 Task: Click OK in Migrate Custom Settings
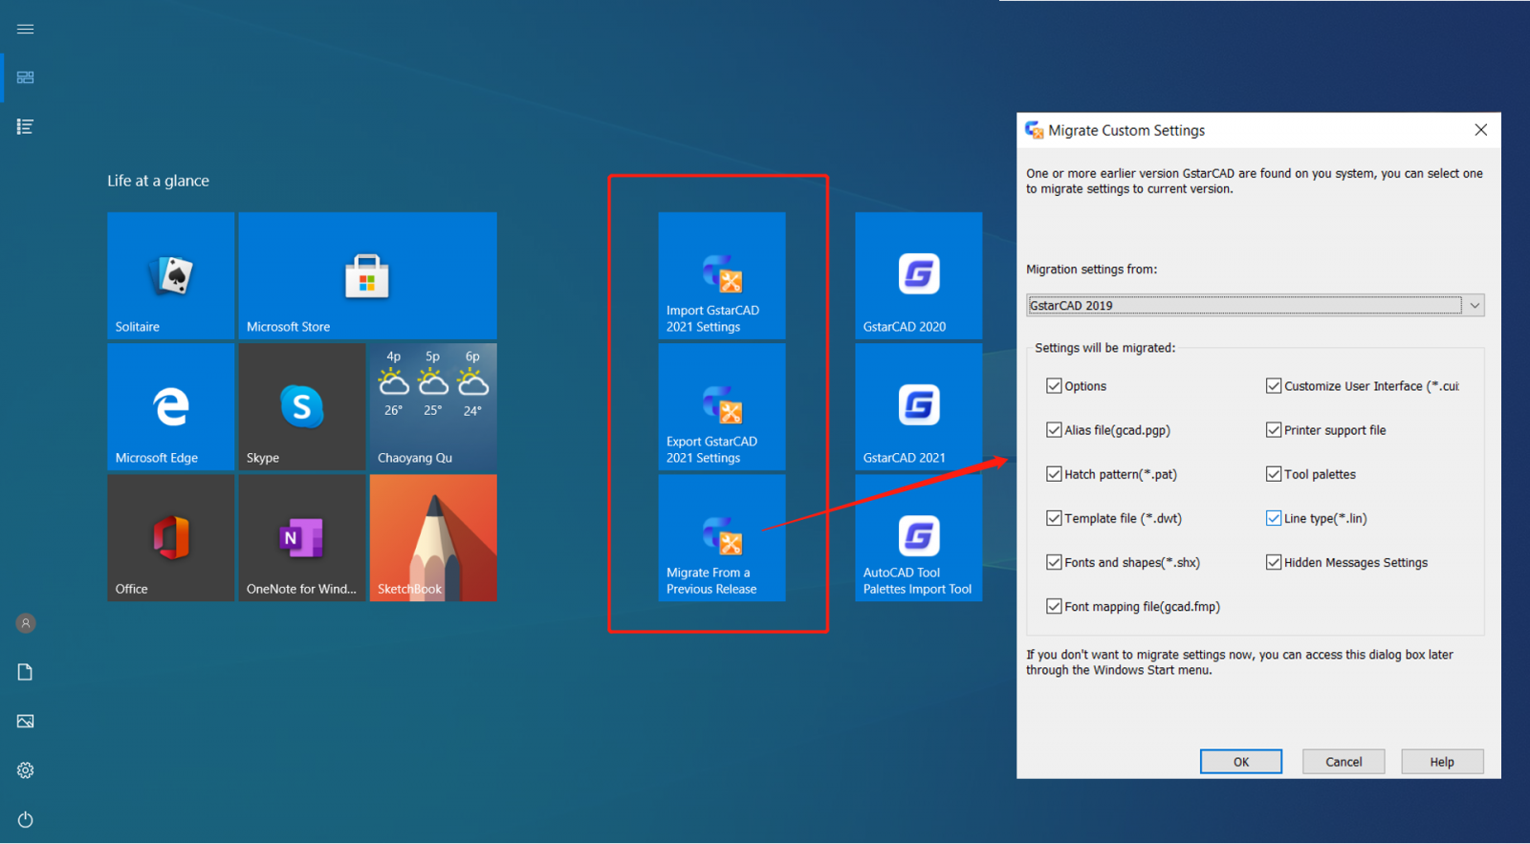1241,762
